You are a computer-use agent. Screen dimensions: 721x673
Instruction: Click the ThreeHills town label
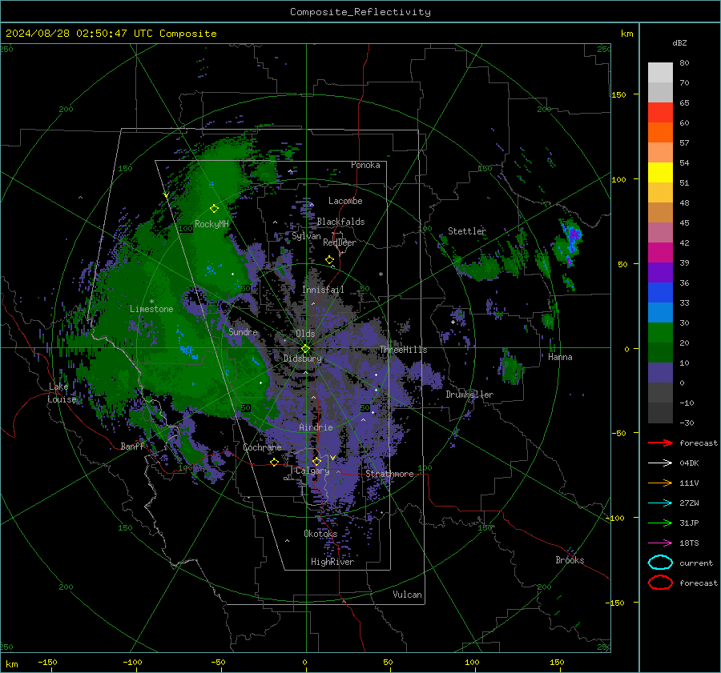pyautogui.click(x=403, y=350)
